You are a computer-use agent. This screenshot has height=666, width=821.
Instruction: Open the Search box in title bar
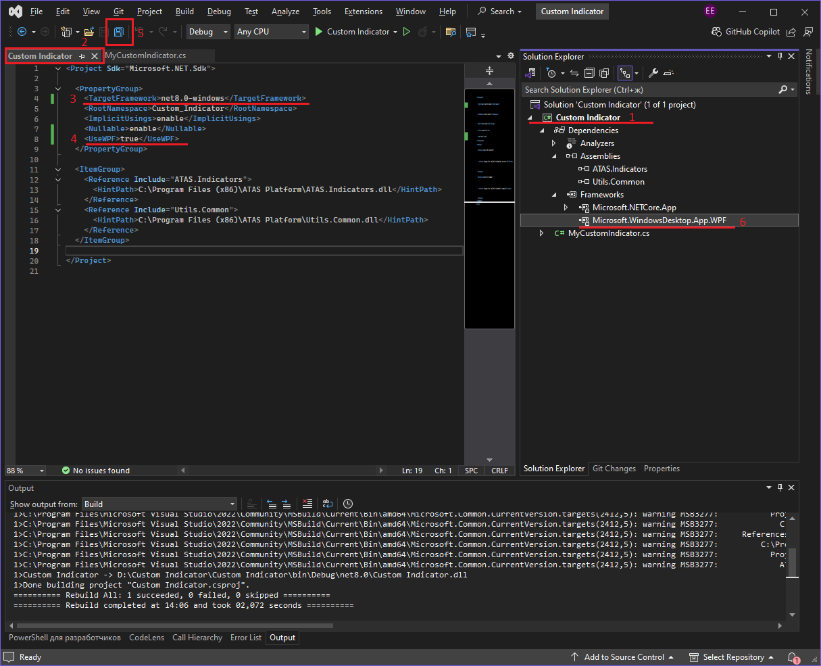coord(501,11)
